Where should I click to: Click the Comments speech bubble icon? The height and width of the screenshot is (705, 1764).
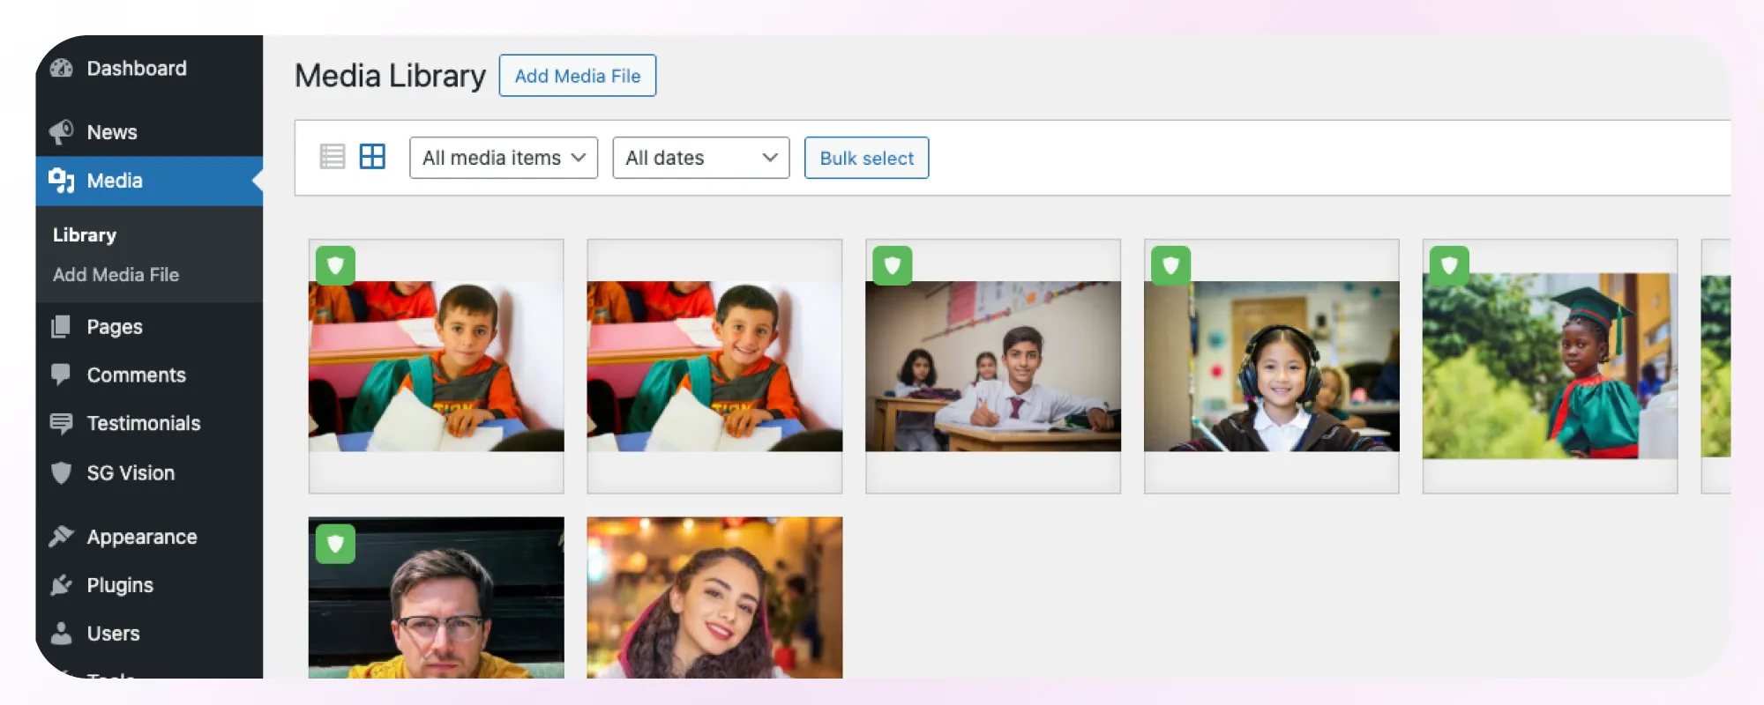[x=61, y=375]
